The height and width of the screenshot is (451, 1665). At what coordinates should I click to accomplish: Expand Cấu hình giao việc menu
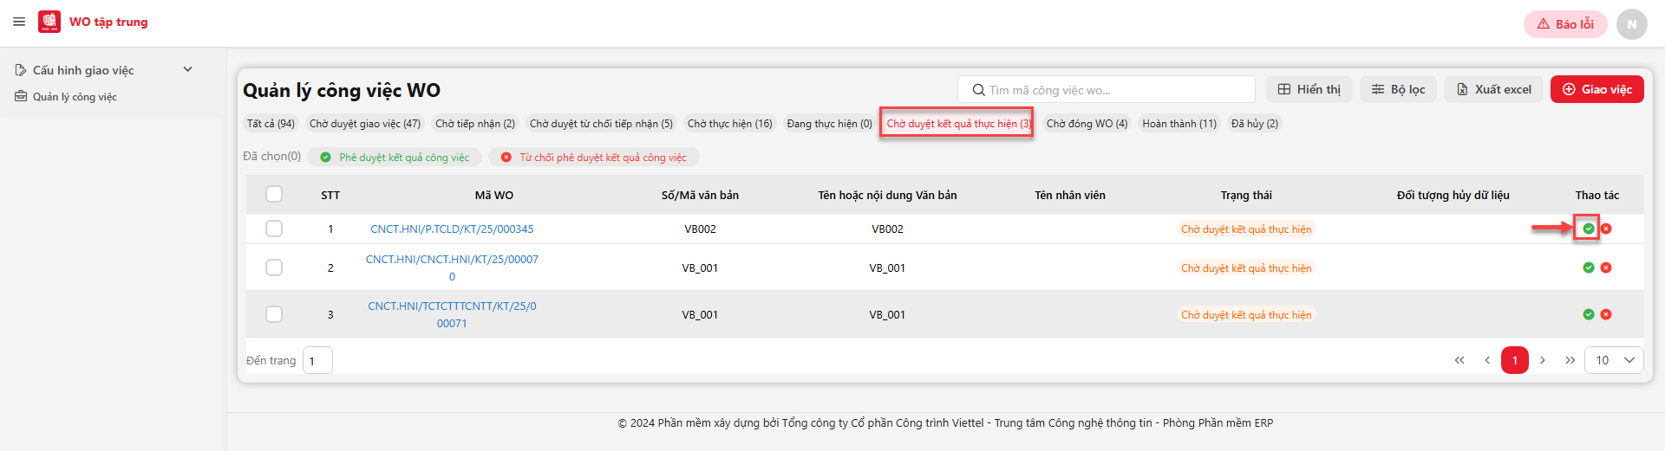click(x=104, y=70)
